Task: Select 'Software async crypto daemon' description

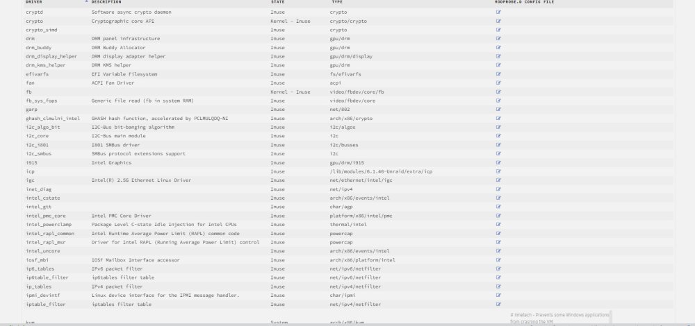Action: point(131,12)
